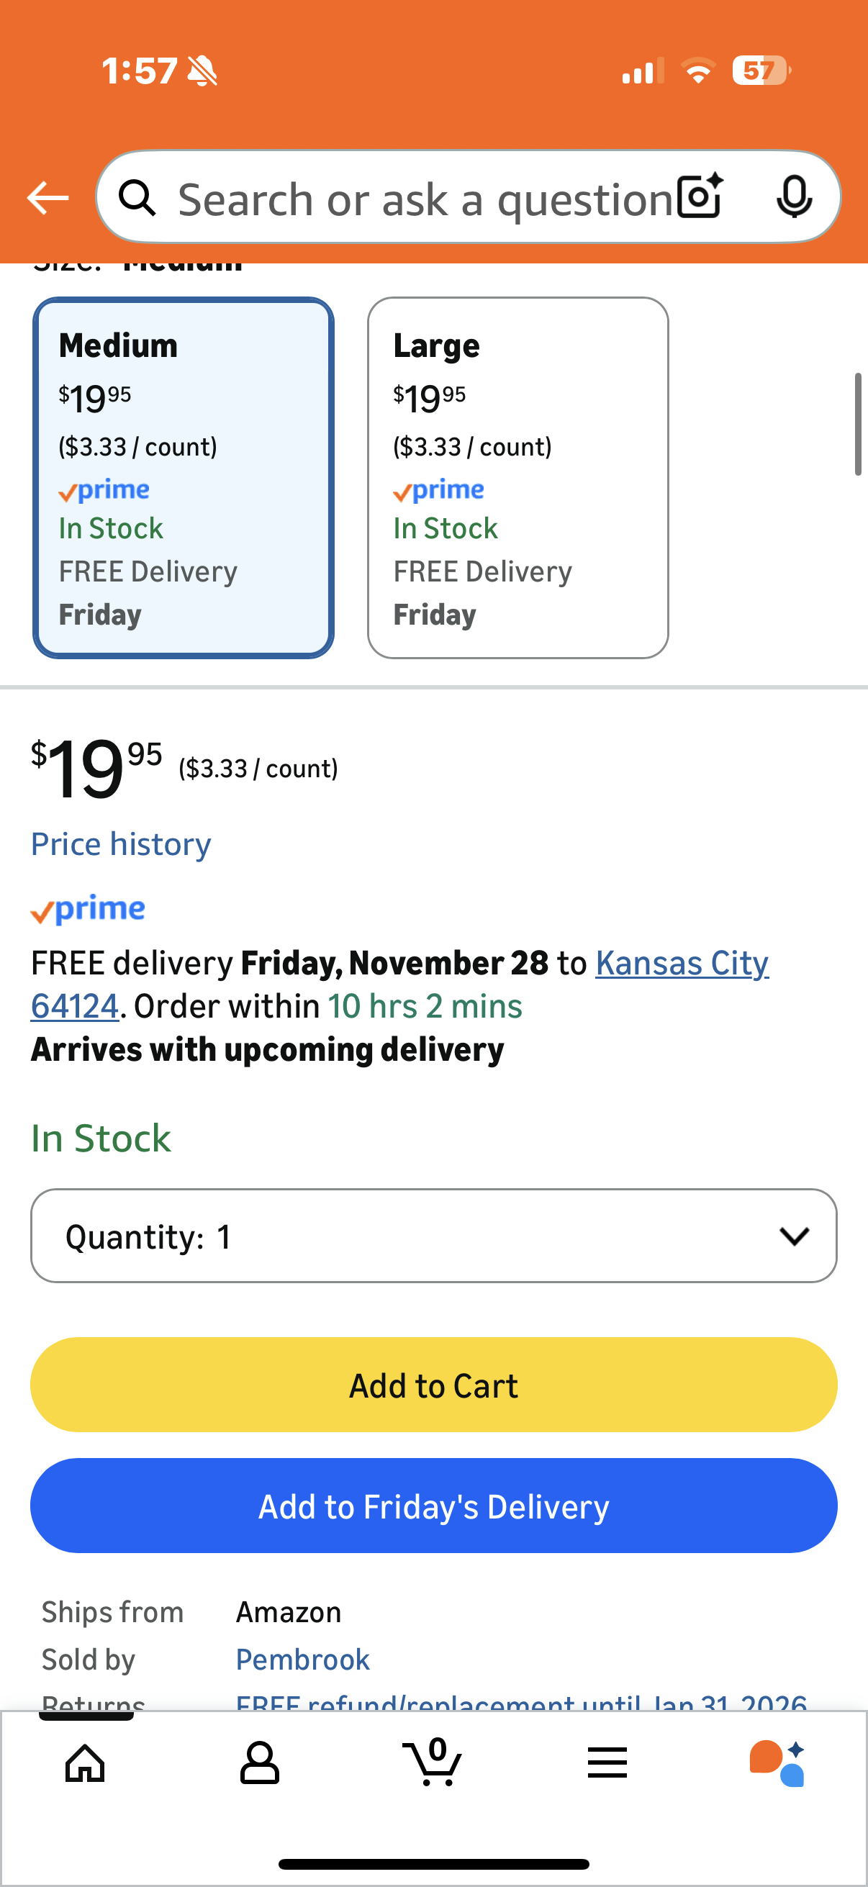
Task: Click the Quantity dropdown chevron arrow
Action: coord(794,1236)
